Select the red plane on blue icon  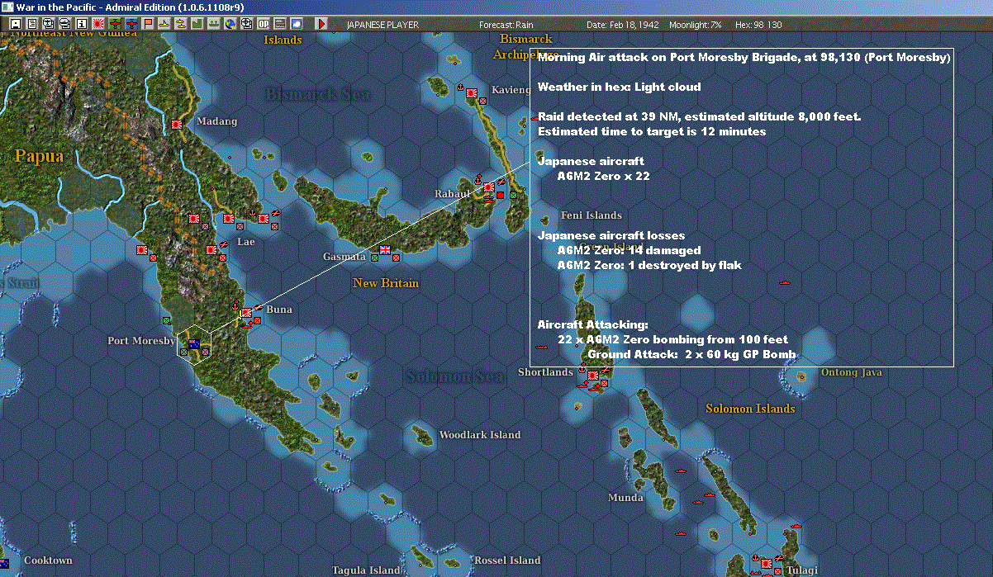131,25
